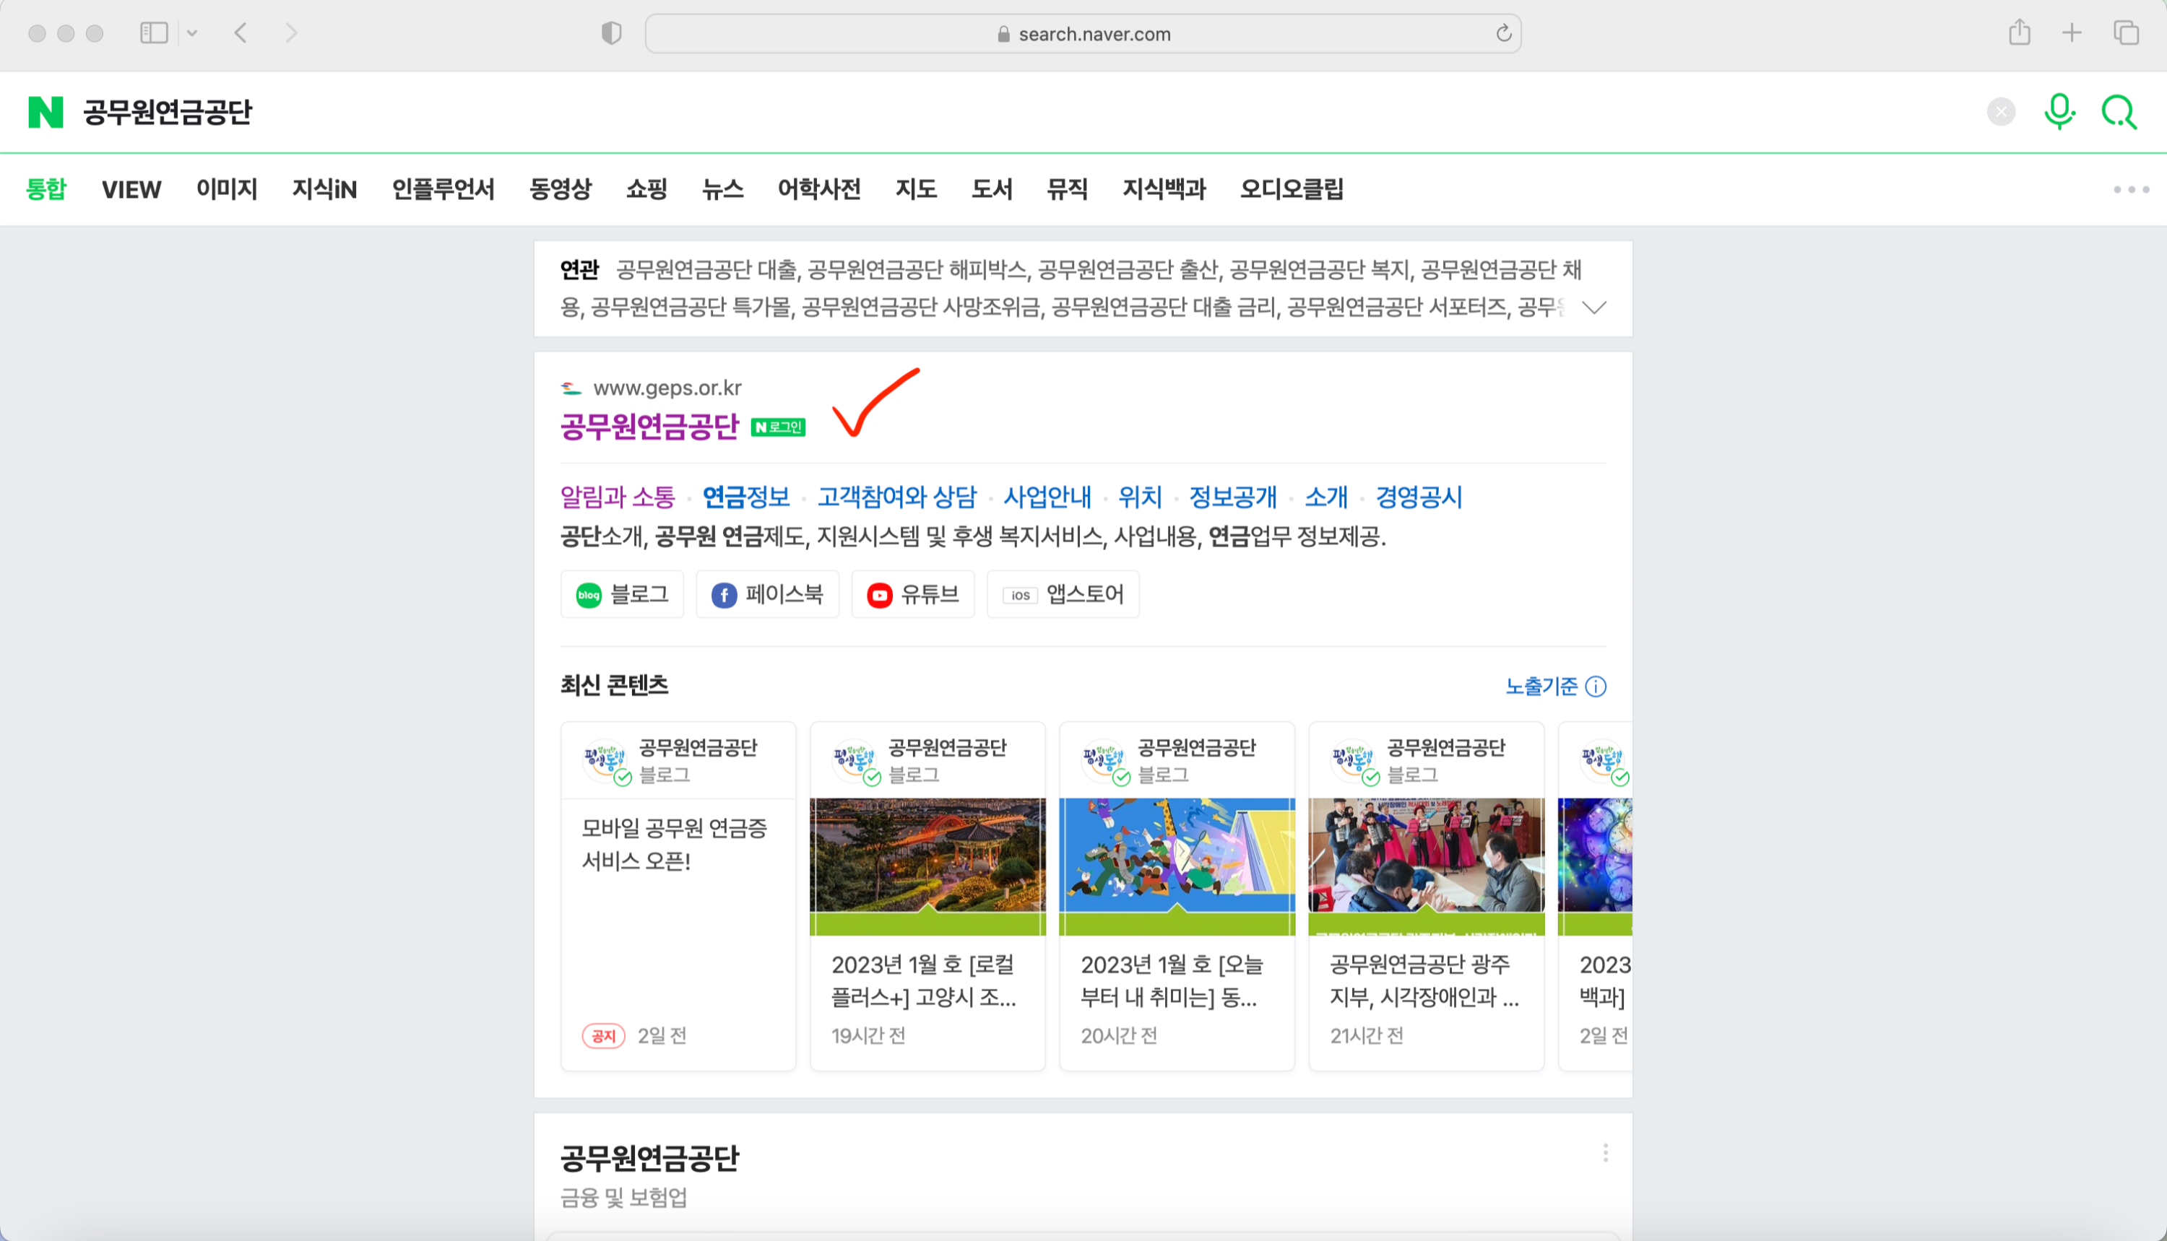Click the microphone voice search icon

(2059, 112)
